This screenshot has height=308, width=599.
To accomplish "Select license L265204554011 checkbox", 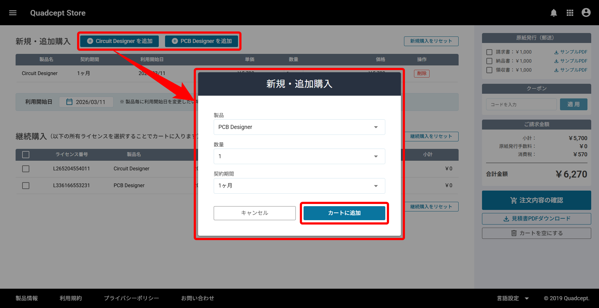I will click(26, 169).
